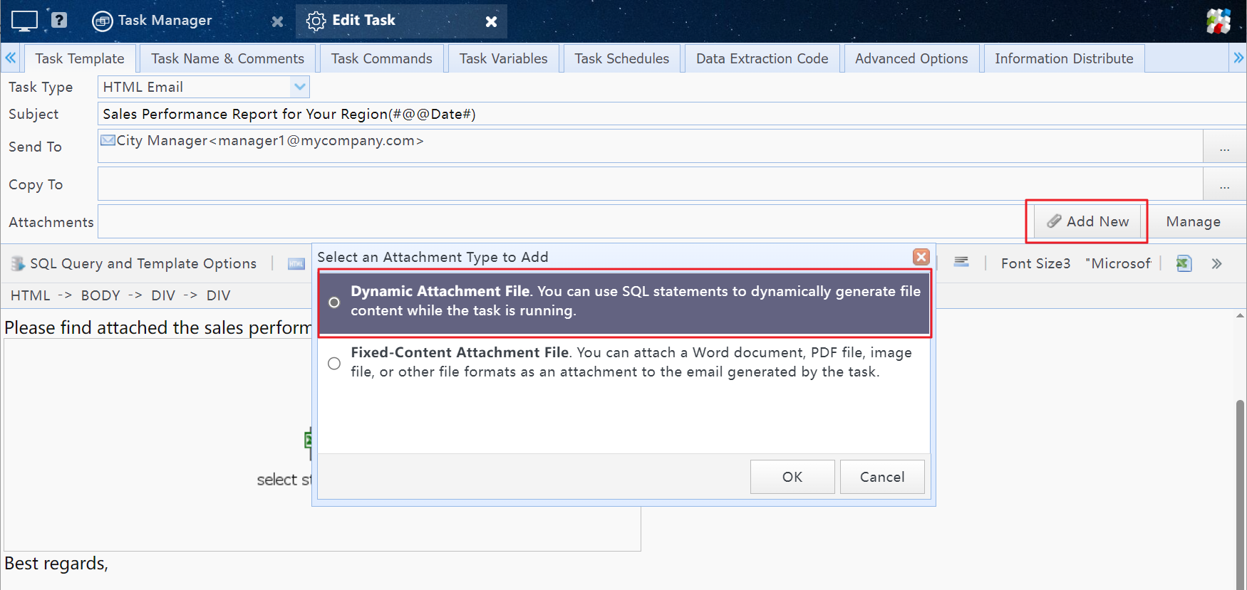Viewport: 1247px width, 590px height.
Task: Open the Data Extraction Code tab
Action: point(762,58)
